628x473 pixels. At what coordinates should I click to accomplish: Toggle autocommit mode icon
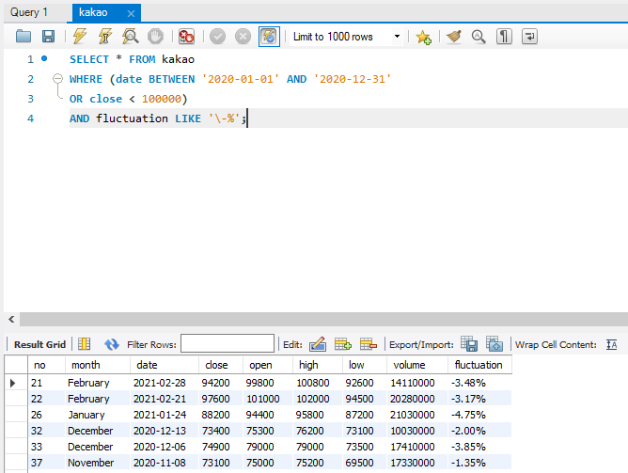click(x=269, y=37)
